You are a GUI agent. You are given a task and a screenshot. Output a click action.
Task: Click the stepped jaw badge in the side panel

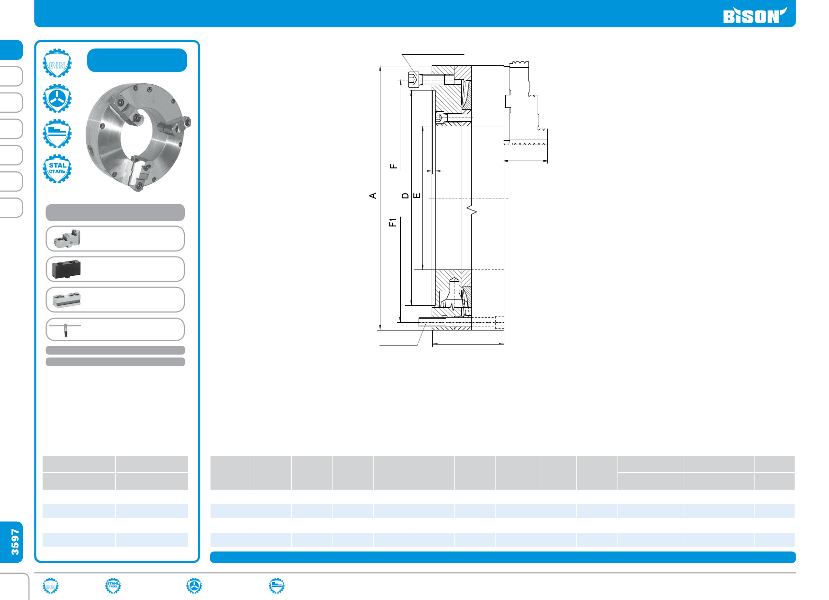point(57,134)
